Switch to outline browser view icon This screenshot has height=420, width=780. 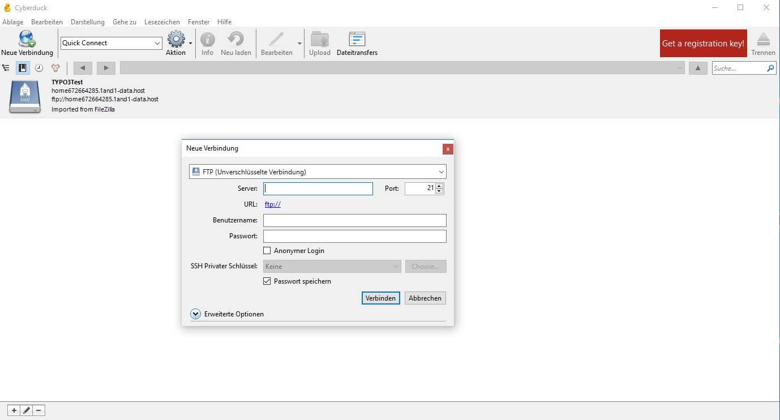(x=6, y=68)
